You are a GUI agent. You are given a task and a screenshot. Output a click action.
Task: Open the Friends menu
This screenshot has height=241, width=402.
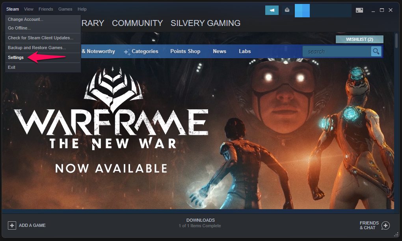point(46,9)
